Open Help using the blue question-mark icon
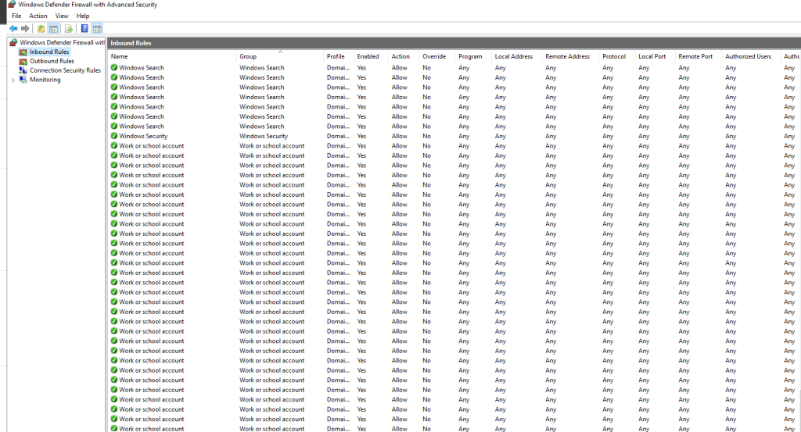Image resolution: width=801 pixels, height=432 pixels. [x=84, y=29]
